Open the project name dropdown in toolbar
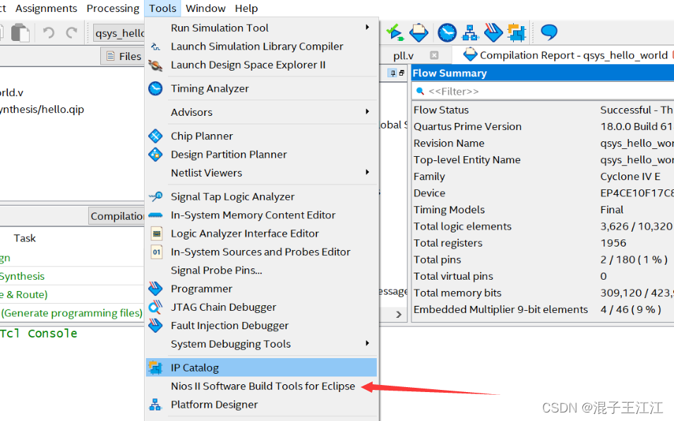This screenshot has height=421, width=674. pyautogui.click(x=119, y=33)
